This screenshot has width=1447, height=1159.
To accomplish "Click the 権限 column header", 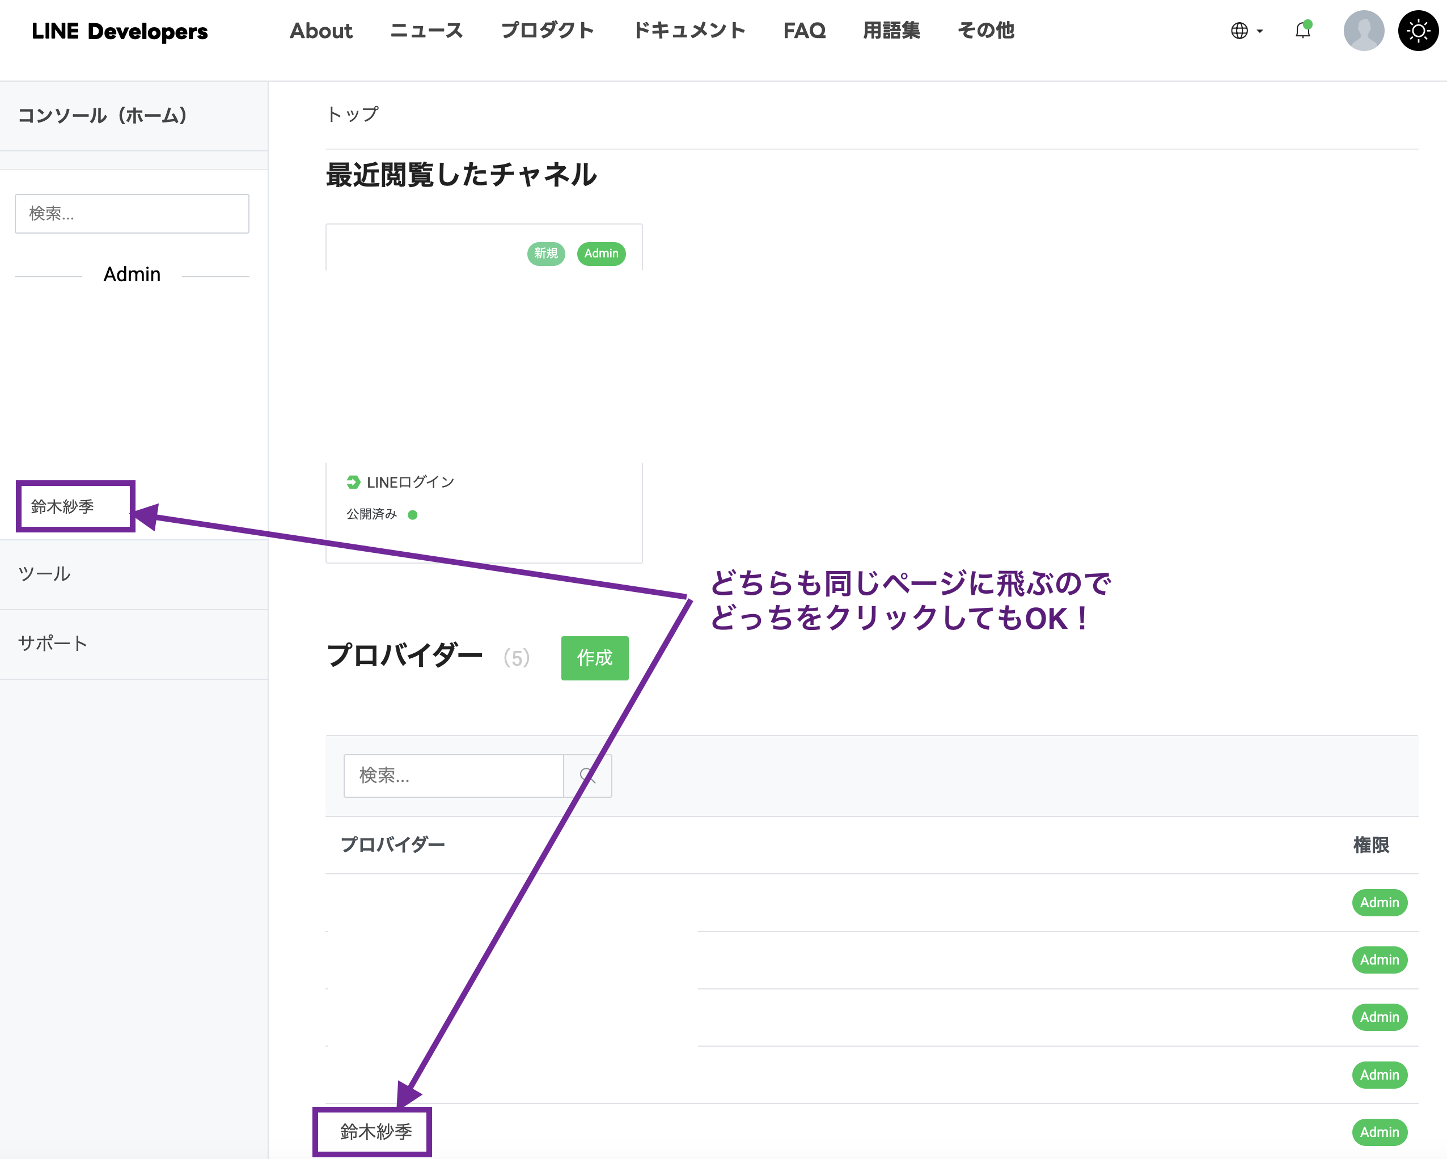I will click(x=1371, y=845).
